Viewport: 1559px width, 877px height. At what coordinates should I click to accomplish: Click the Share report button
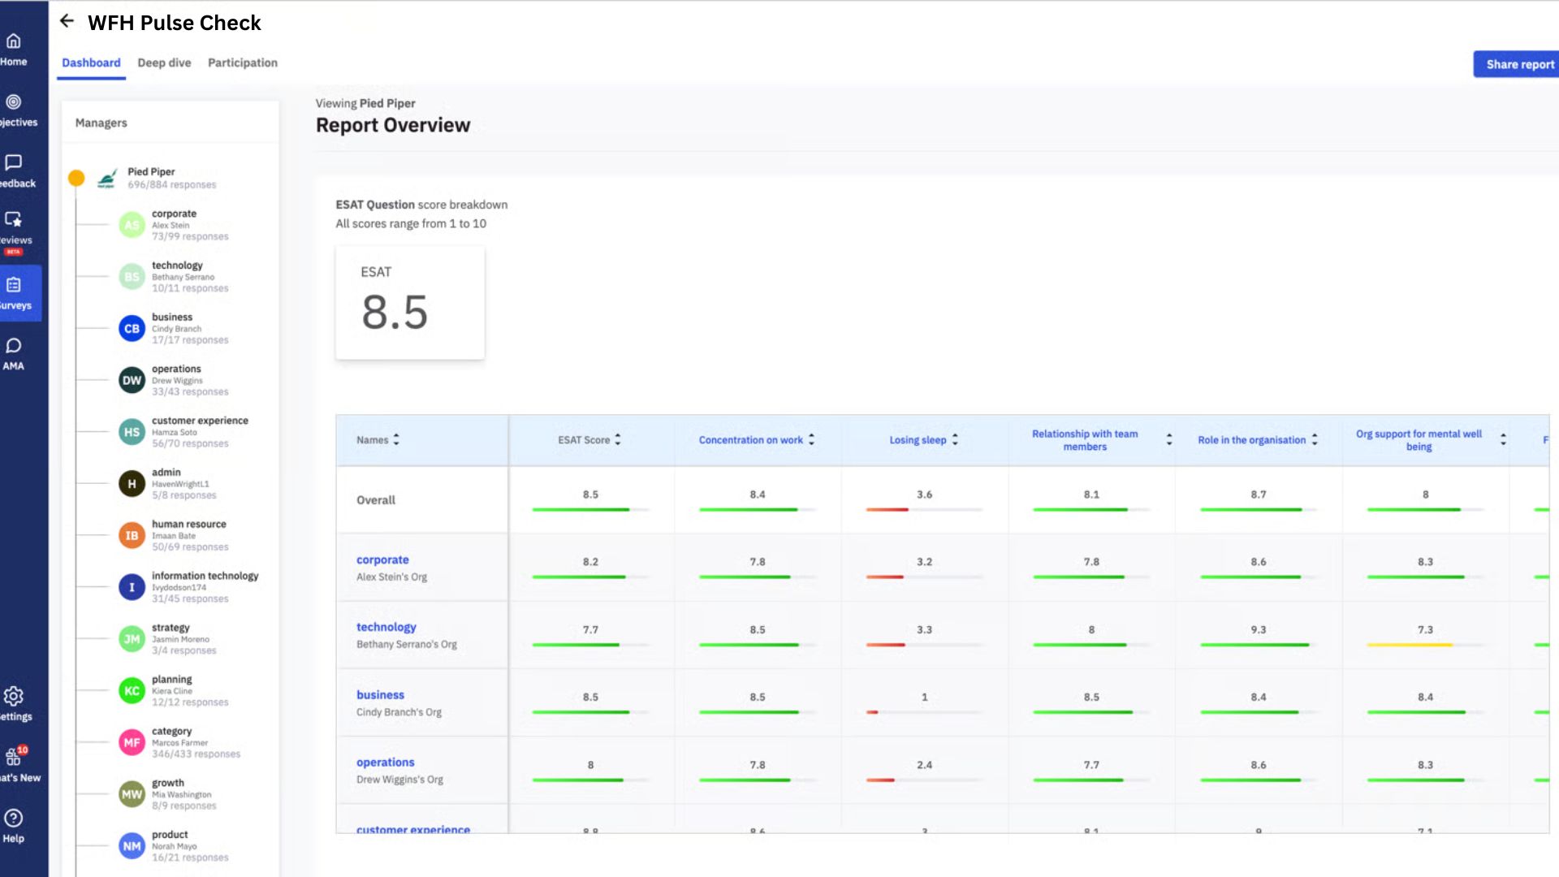pyautogui.click(x=1518, y=64)
